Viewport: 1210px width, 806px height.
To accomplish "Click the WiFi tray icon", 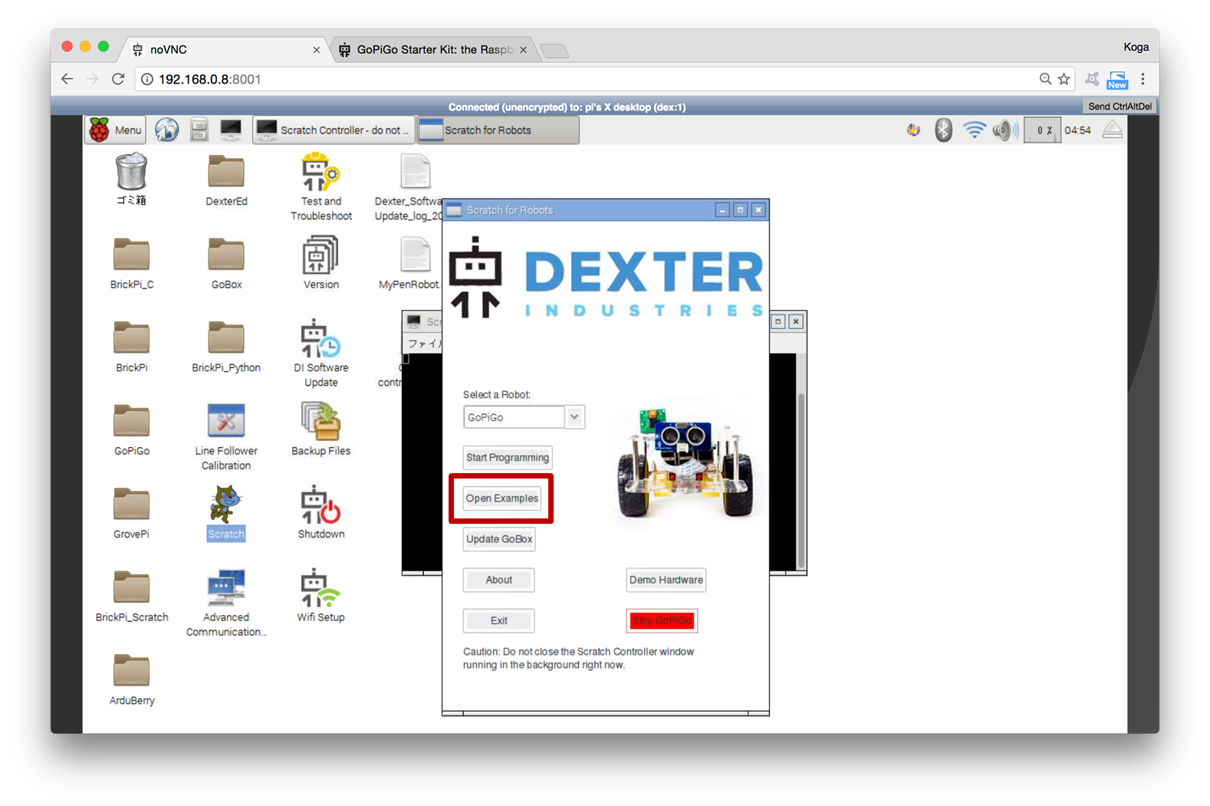I will [974, 130].
